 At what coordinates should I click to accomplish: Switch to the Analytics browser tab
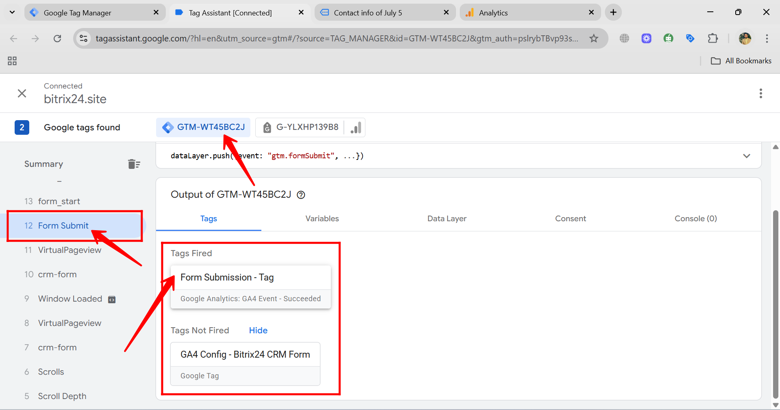click(x=530, y=13)
